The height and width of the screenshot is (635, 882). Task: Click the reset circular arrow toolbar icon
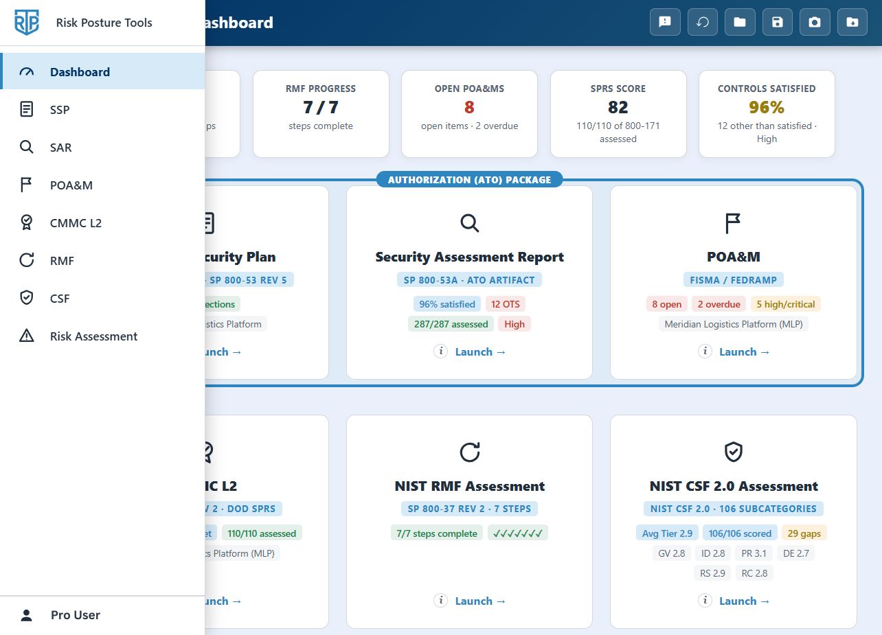click(x=703, y=22)
